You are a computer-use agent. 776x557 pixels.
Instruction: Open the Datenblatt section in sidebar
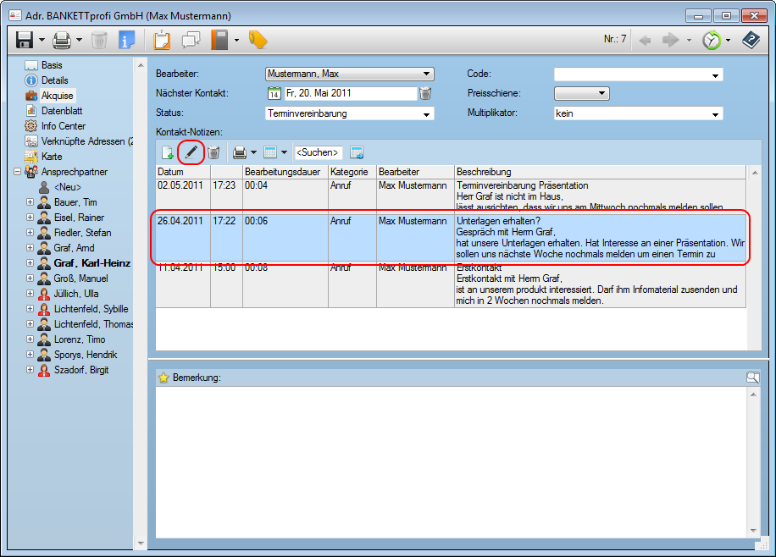(62, 111)
